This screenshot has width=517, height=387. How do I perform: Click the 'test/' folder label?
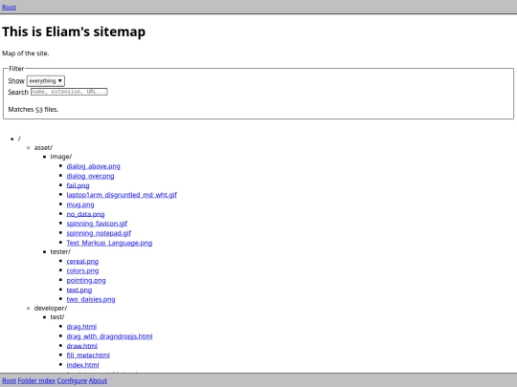point(57,317)
